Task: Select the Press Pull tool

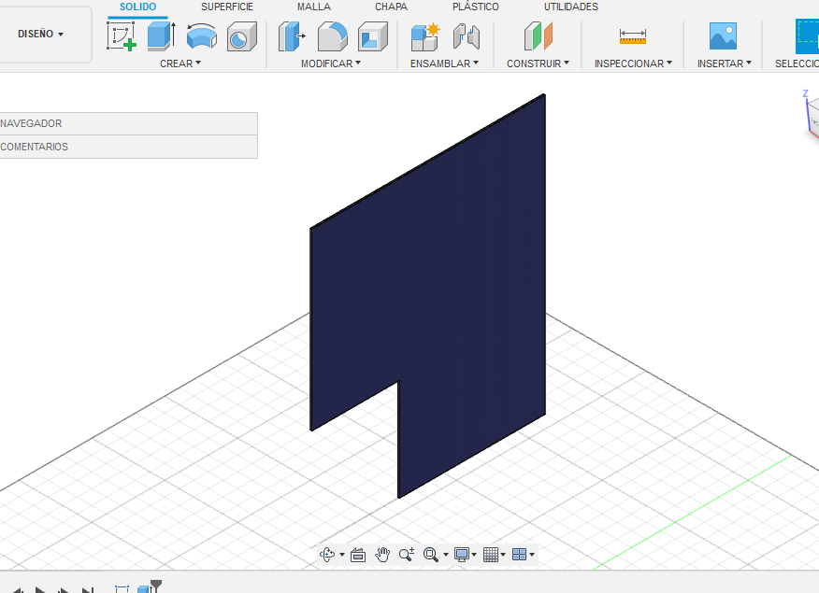Action: (292, 36)
